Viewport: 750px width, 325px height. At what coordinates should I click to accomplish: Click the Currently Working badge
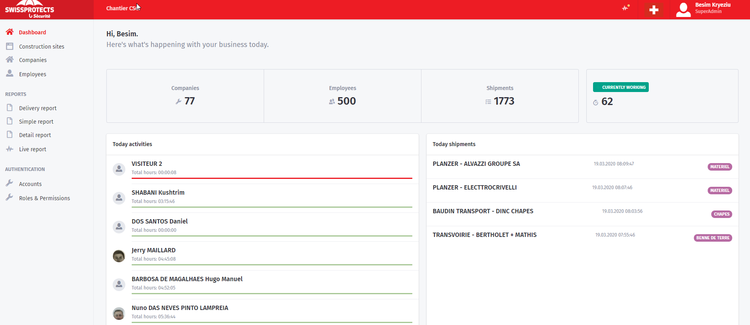[621, 87]
